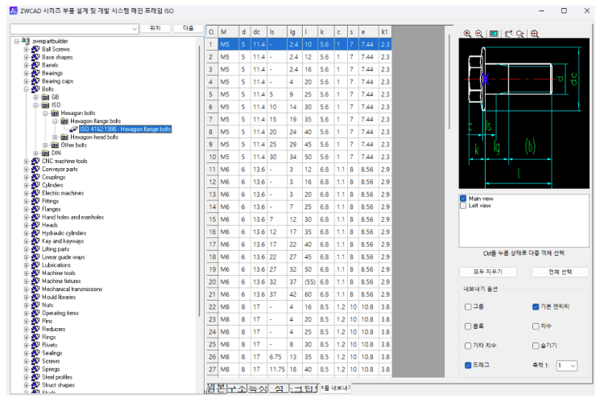Click the zoom in magnifier icon
Screen dimensions: 604x402
pos(467,34)
